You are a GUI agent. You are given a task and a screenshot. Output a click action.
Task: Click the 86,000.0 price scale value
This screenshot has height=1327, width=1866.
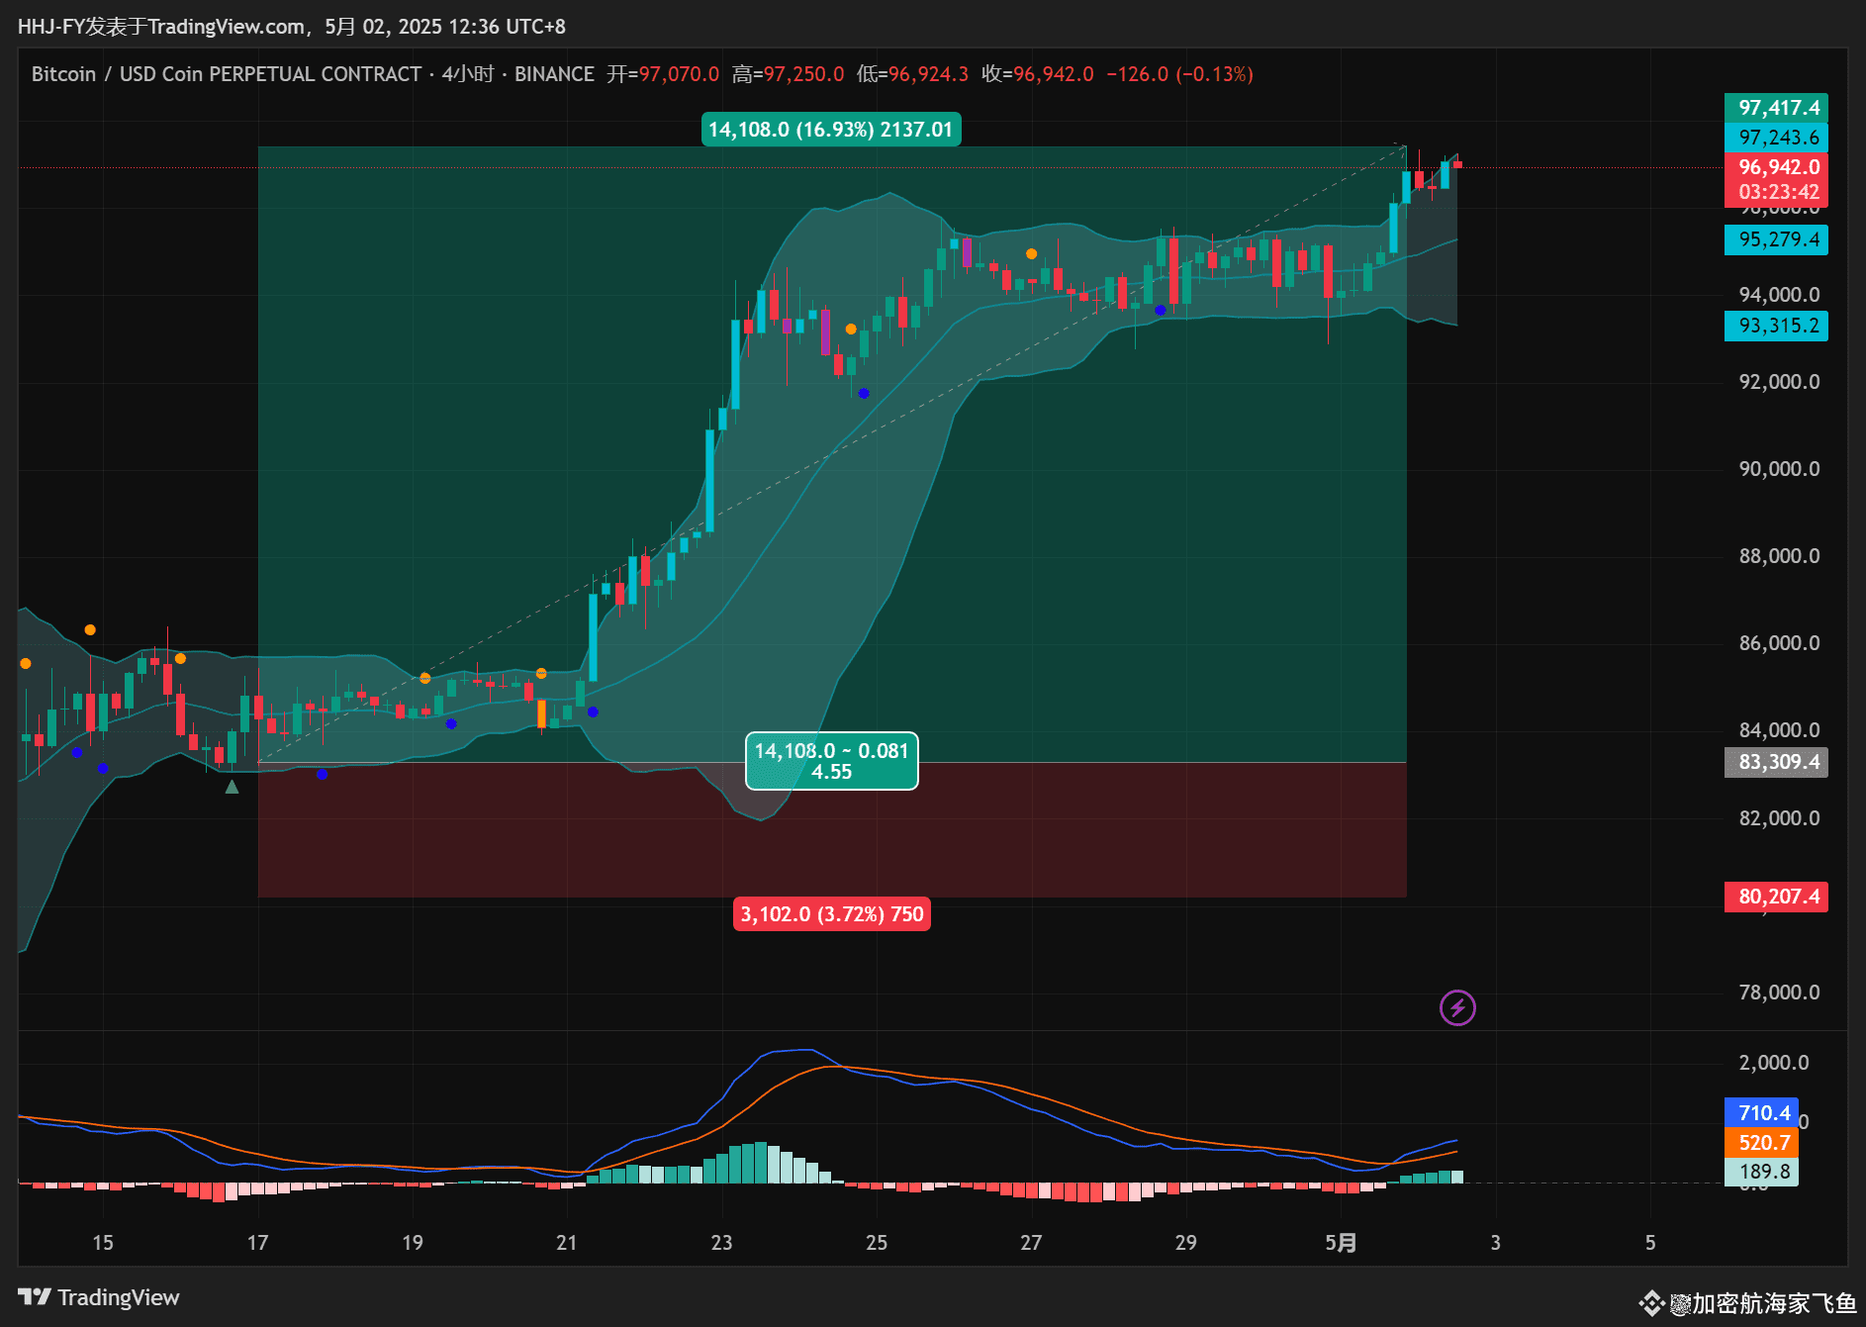[1779, 643]
